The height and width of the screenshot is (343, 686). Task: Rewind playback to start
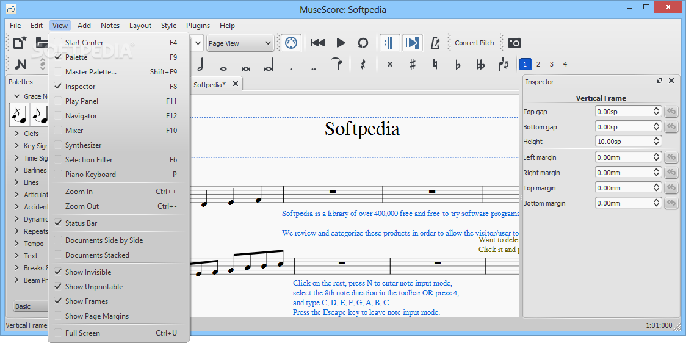(318, 43)
